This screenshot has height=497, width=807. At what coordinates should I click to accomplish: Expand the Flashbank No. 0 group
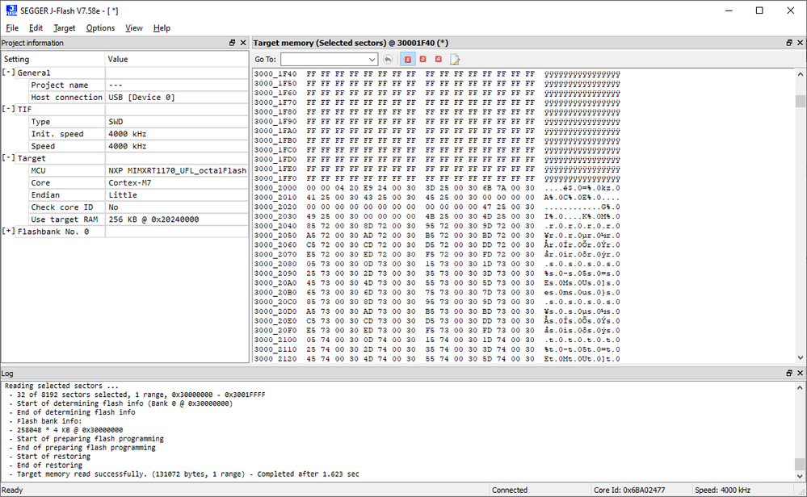click(x=8, y=232)
